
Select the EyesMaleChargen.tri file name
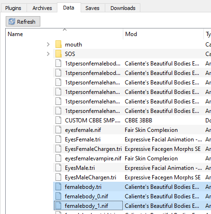pos(91,177)
